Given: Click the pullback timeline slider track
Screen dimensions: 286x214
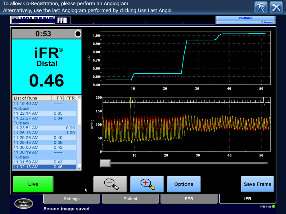Looking at the screenshot, I should coord(189,163).
